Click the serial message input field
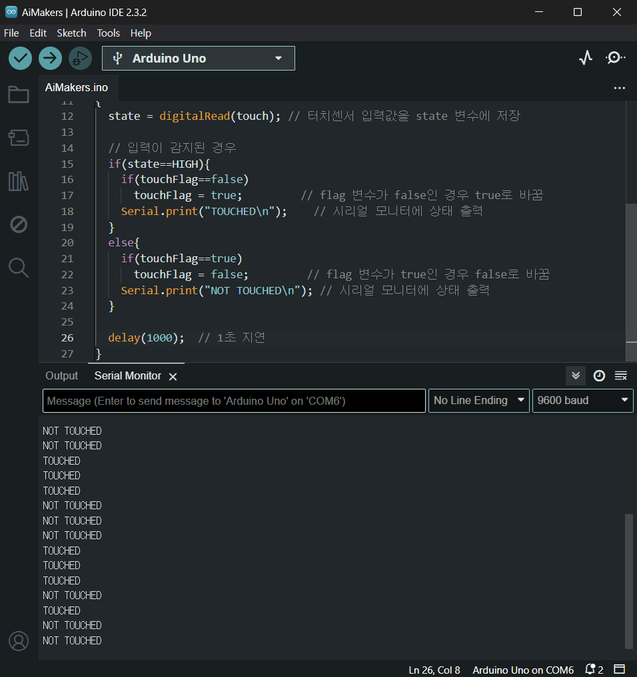 (x=234, y=401)
